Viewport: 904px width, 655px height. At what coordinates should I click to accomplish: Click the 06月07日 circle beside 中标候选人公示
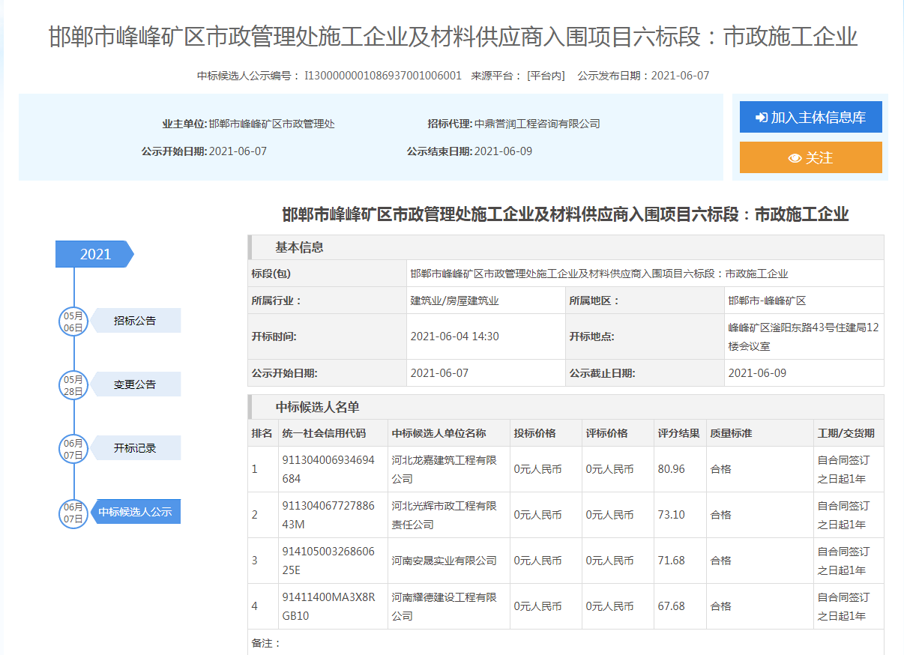coord(73,513)
